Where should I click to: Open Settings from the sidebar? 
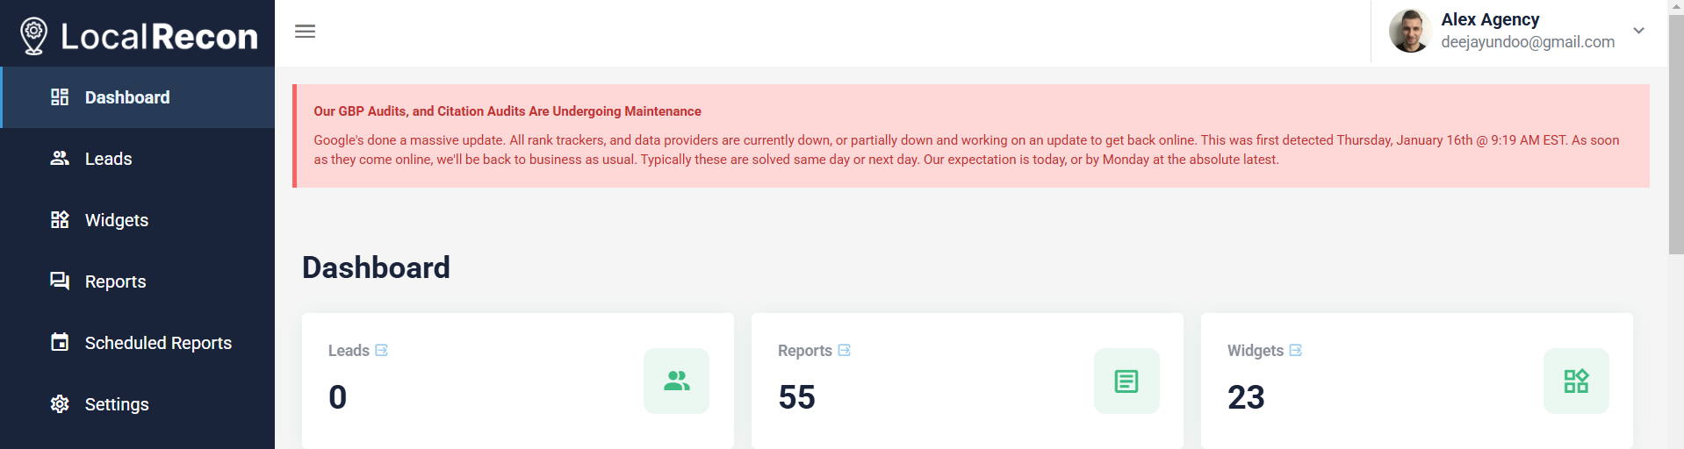[x=116, y=404]
